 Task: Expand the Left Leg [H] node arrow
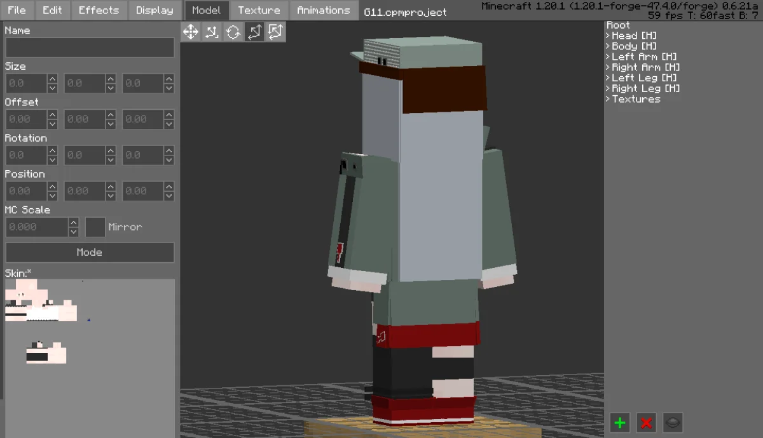click(x=608, y=78)
